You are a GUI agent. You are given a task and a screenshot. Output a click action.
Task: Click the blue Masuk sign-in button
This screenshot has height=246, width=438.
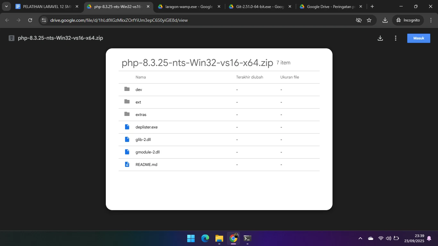click(x=418, y=38)
